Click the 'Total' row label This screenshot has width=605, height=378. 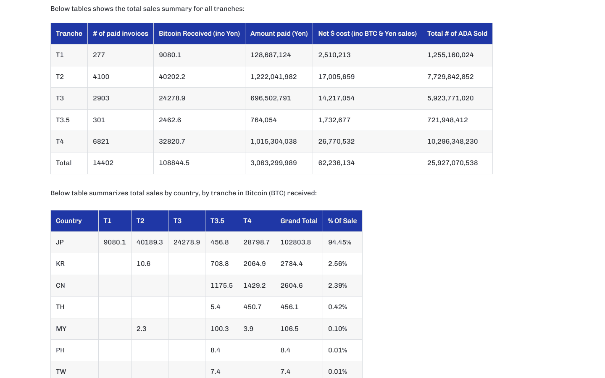click(63, 163)
